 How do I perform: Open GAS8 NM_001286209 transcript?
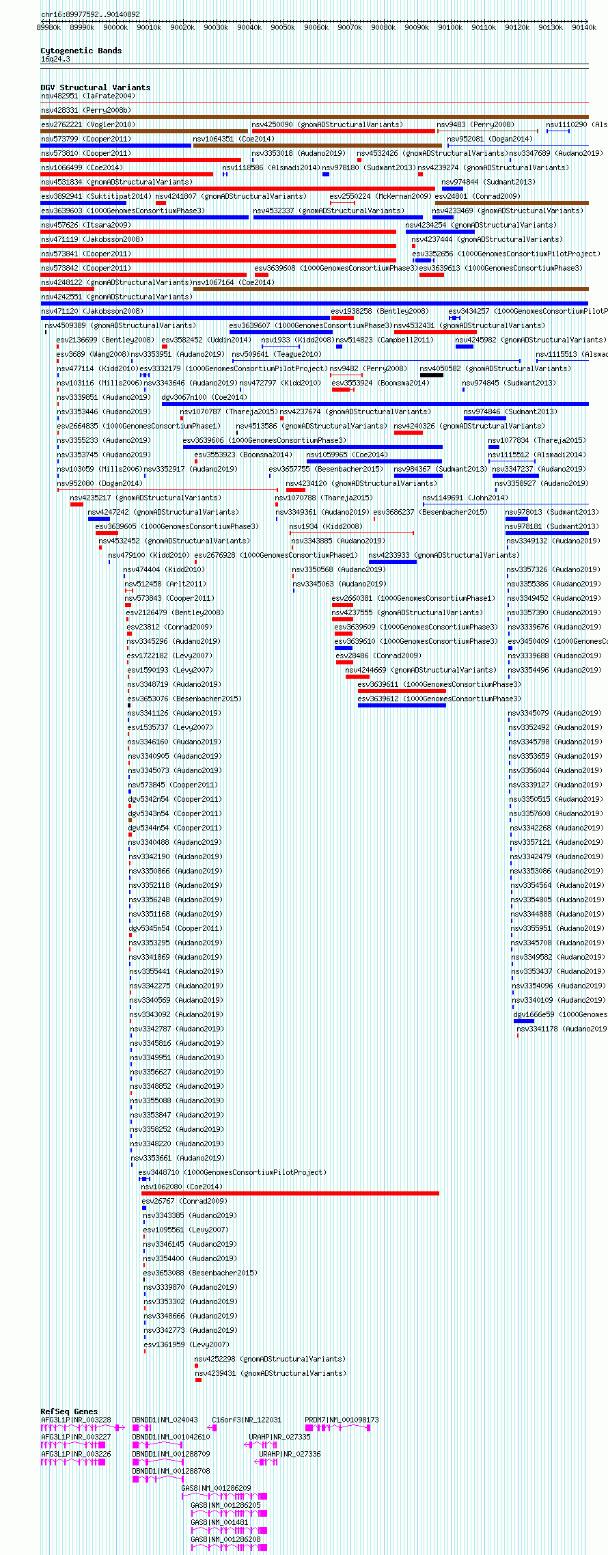tap(216, 1488)
